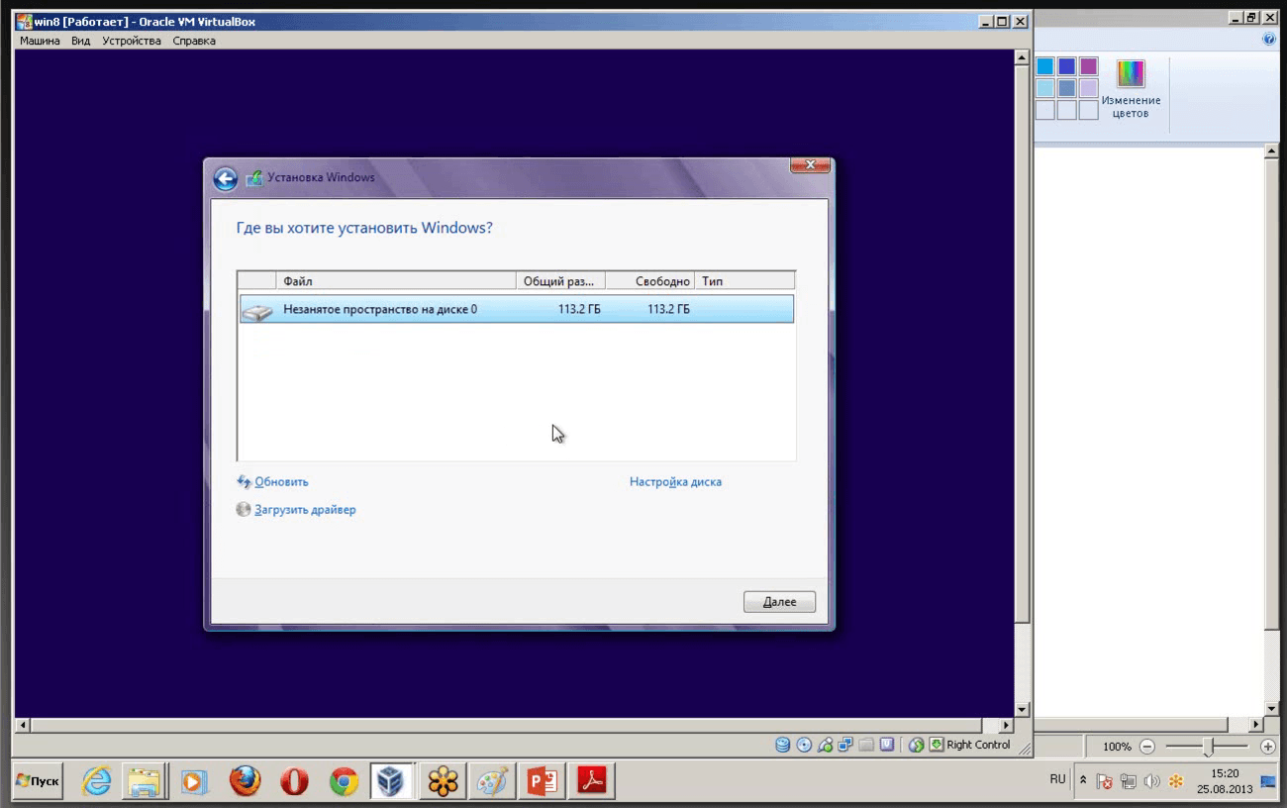Click the VirtualBox horizontal scrollbar right arrow
The image size is (1287, 808).
pyautogui.click(x=1007, y=726)
